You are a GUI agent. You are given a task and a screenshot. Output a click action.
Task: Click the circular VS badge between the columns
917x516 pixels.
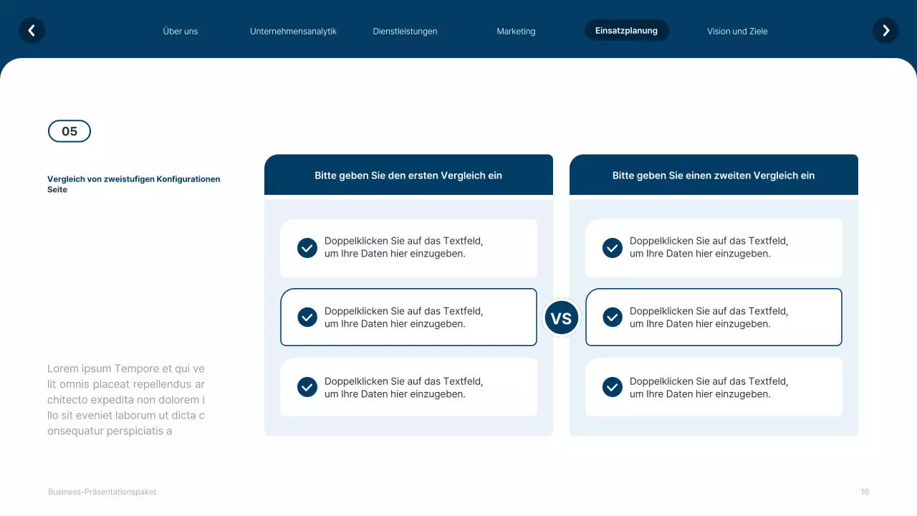[x=561, y=317]
